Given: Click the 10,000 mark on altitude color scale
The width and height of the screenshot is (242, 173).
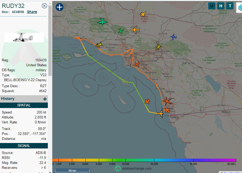Looking at the screenshot, I should 125,164.
